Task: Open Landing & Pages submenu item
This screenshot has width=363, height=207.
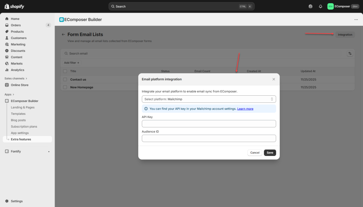Action: [x=23, y=107]
